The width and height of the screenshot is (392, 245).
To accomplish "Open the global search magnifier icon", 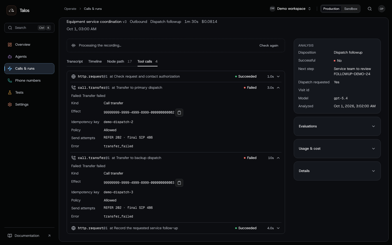I will [x=370, y=9].
